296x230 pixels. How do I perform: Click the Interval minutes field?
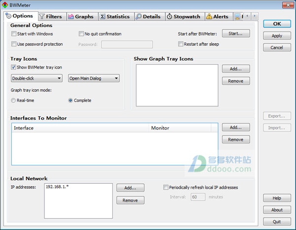pos(198,197)
